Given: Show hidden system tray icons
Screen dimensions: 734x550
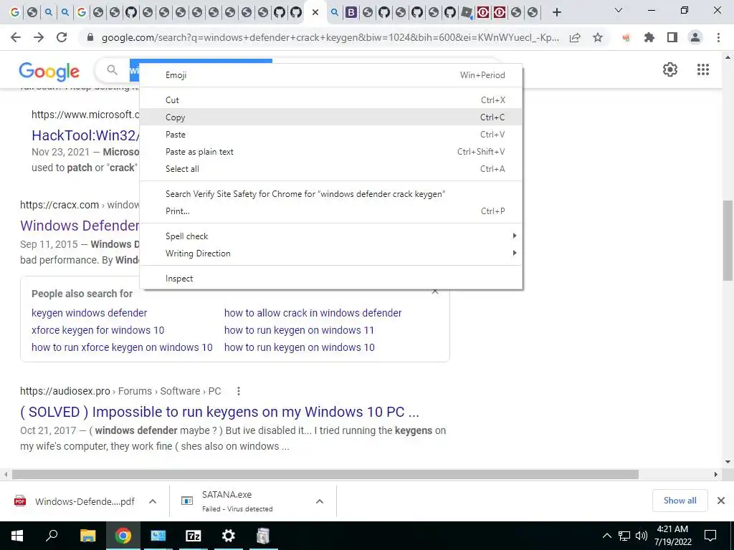Looking at the screenshot, I should (x=606, y=536).
